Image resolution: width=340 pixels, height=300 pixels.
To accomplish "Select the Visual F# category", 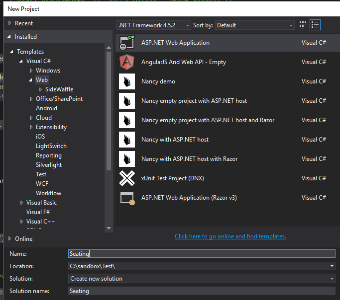I will [x=38, y=212].
